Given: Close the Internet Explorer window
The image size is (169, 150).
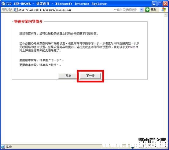Looking at the screenshot, I should (165, 4).
